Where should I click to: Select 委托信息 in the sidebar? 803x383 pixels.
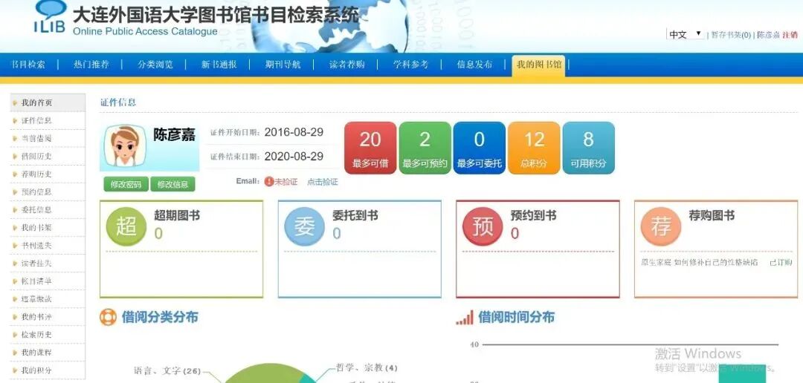click(48, 209)
